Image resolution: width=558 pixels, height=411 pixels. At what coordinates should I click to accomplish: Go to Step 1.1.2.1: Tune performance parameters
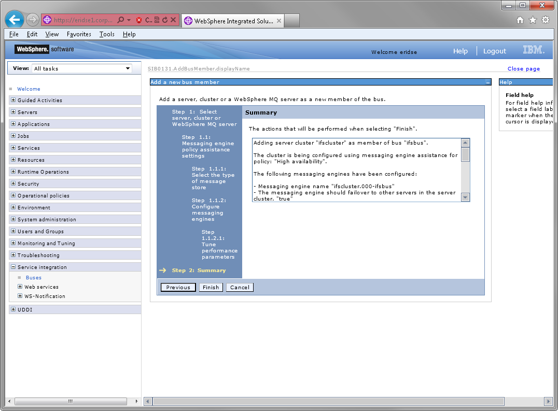point(219,245)
